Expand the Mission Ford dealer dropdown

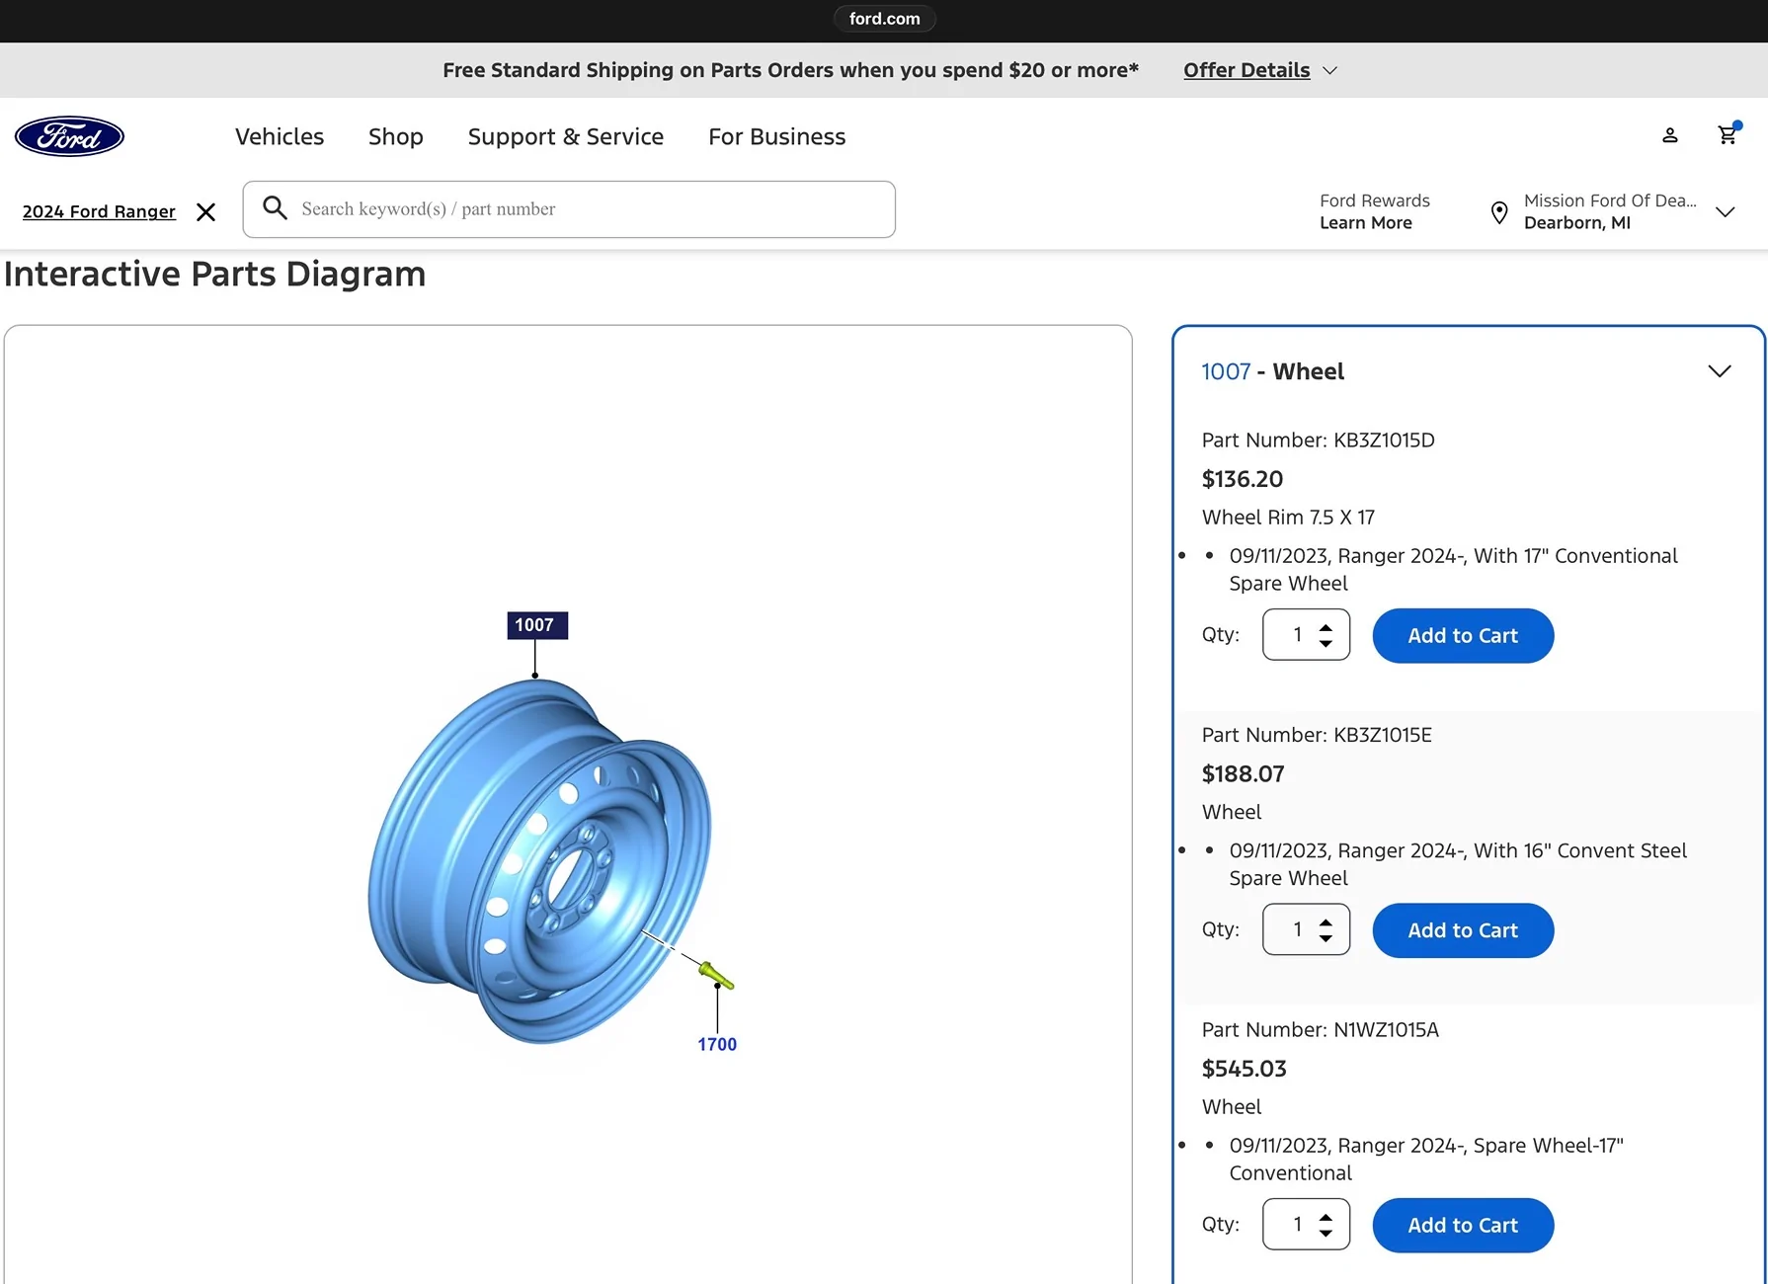click(x=1726, y=212)
